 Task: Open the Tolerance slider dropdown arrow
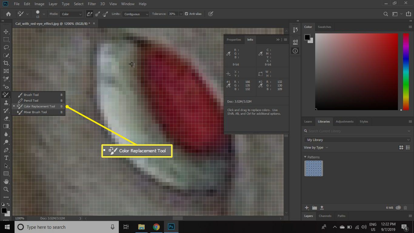[x=181, y=14]
